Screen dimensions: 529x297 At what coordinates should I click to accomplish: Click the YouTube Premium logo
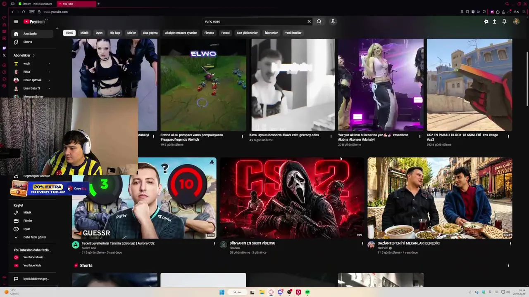(x=35, y=21)
